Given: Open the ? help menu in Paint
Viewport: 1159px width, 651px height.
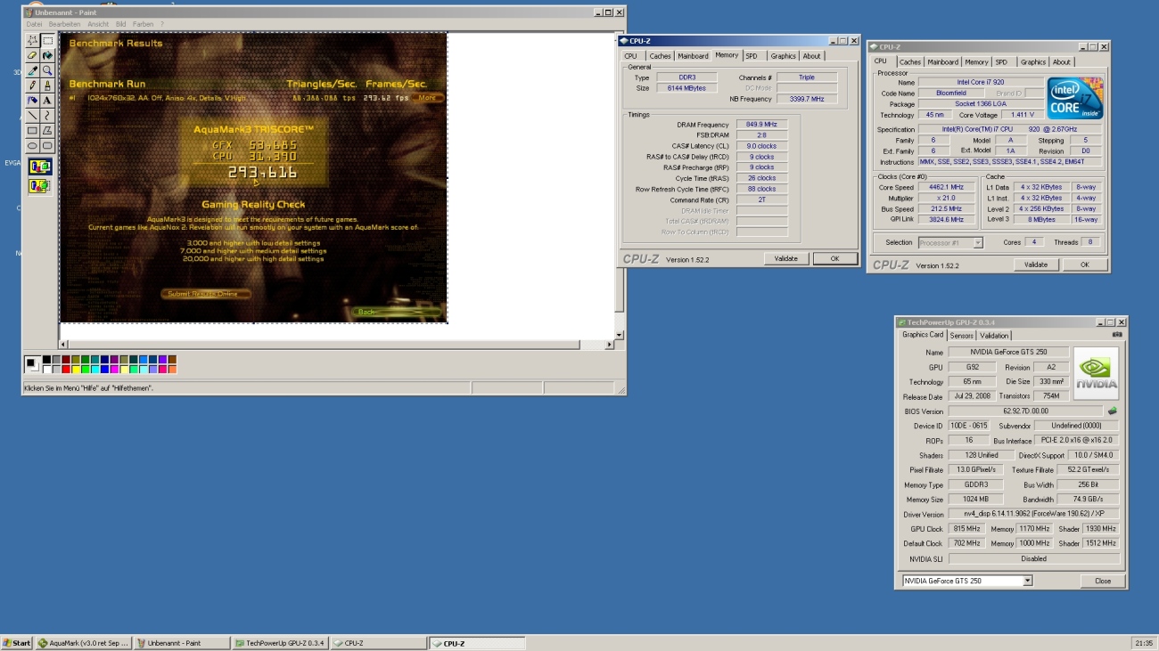Looking at the screenshot, I should tap(161, 24).
